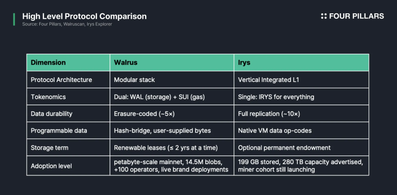The height and width of the screenshot is (195, 397).
Task: Click the Tokenomics row label
Action: coord(48,97)
